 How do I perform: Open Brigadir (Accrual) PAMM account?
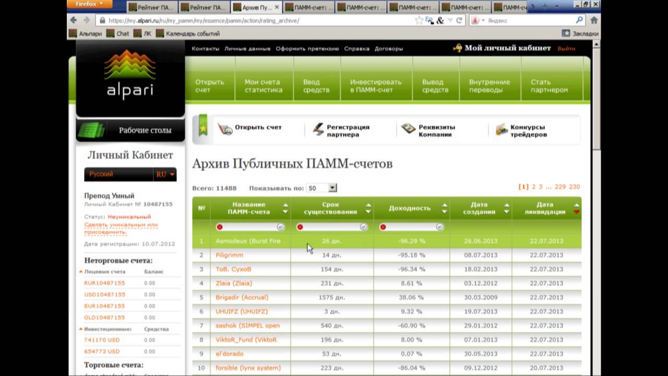click(x=242, y=297)
